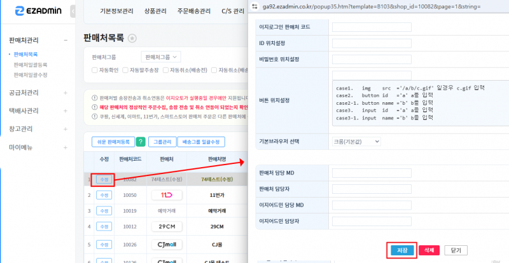Click the EZADMIN logo

[x=38, y=11]
